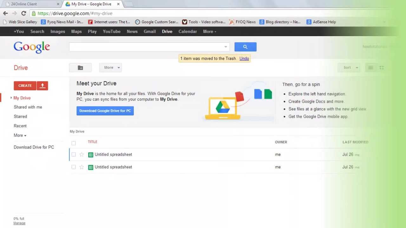This screenshot has width=406, height=228.
Task: Click the second row's Jul 26 date
Action: click(348, 167)
